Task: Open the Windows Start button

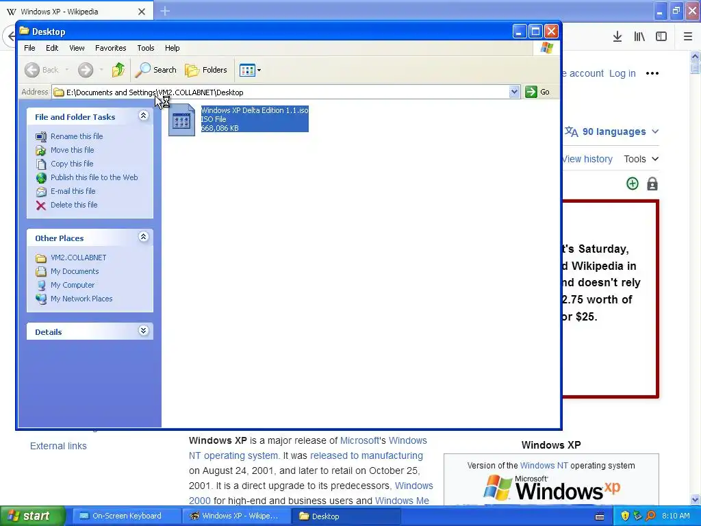Action: 32,516
